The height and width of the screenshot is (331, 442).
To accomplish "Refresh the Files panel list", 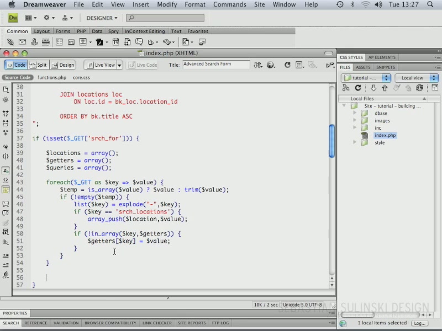I will click(x=358, y=88).
